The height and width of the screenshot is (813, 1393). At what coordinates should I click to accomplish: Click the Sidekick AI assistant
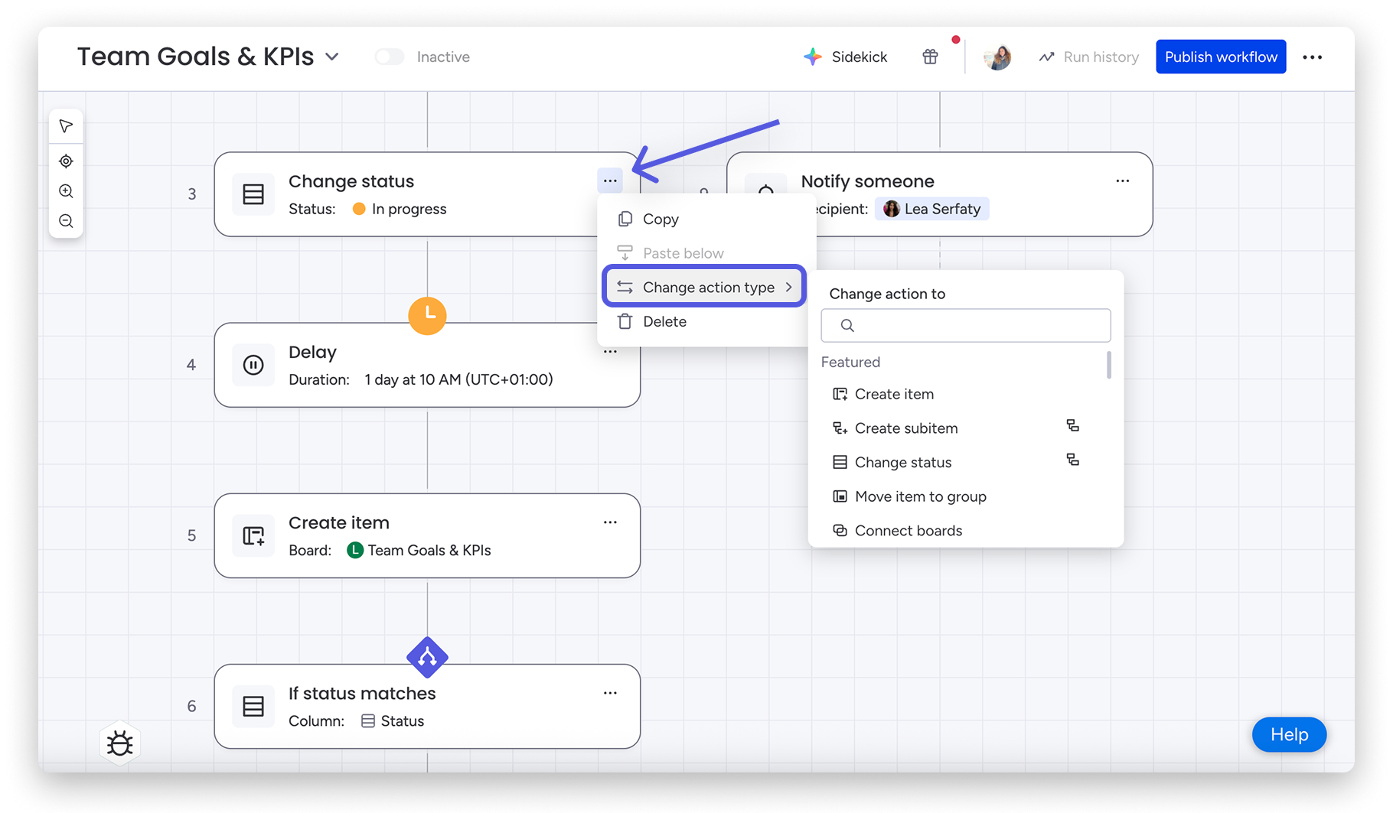[x=845, y=57]
